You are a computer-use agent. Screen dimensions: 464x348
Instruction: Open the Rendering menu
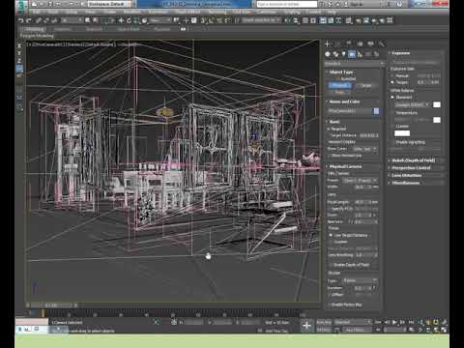217,12
